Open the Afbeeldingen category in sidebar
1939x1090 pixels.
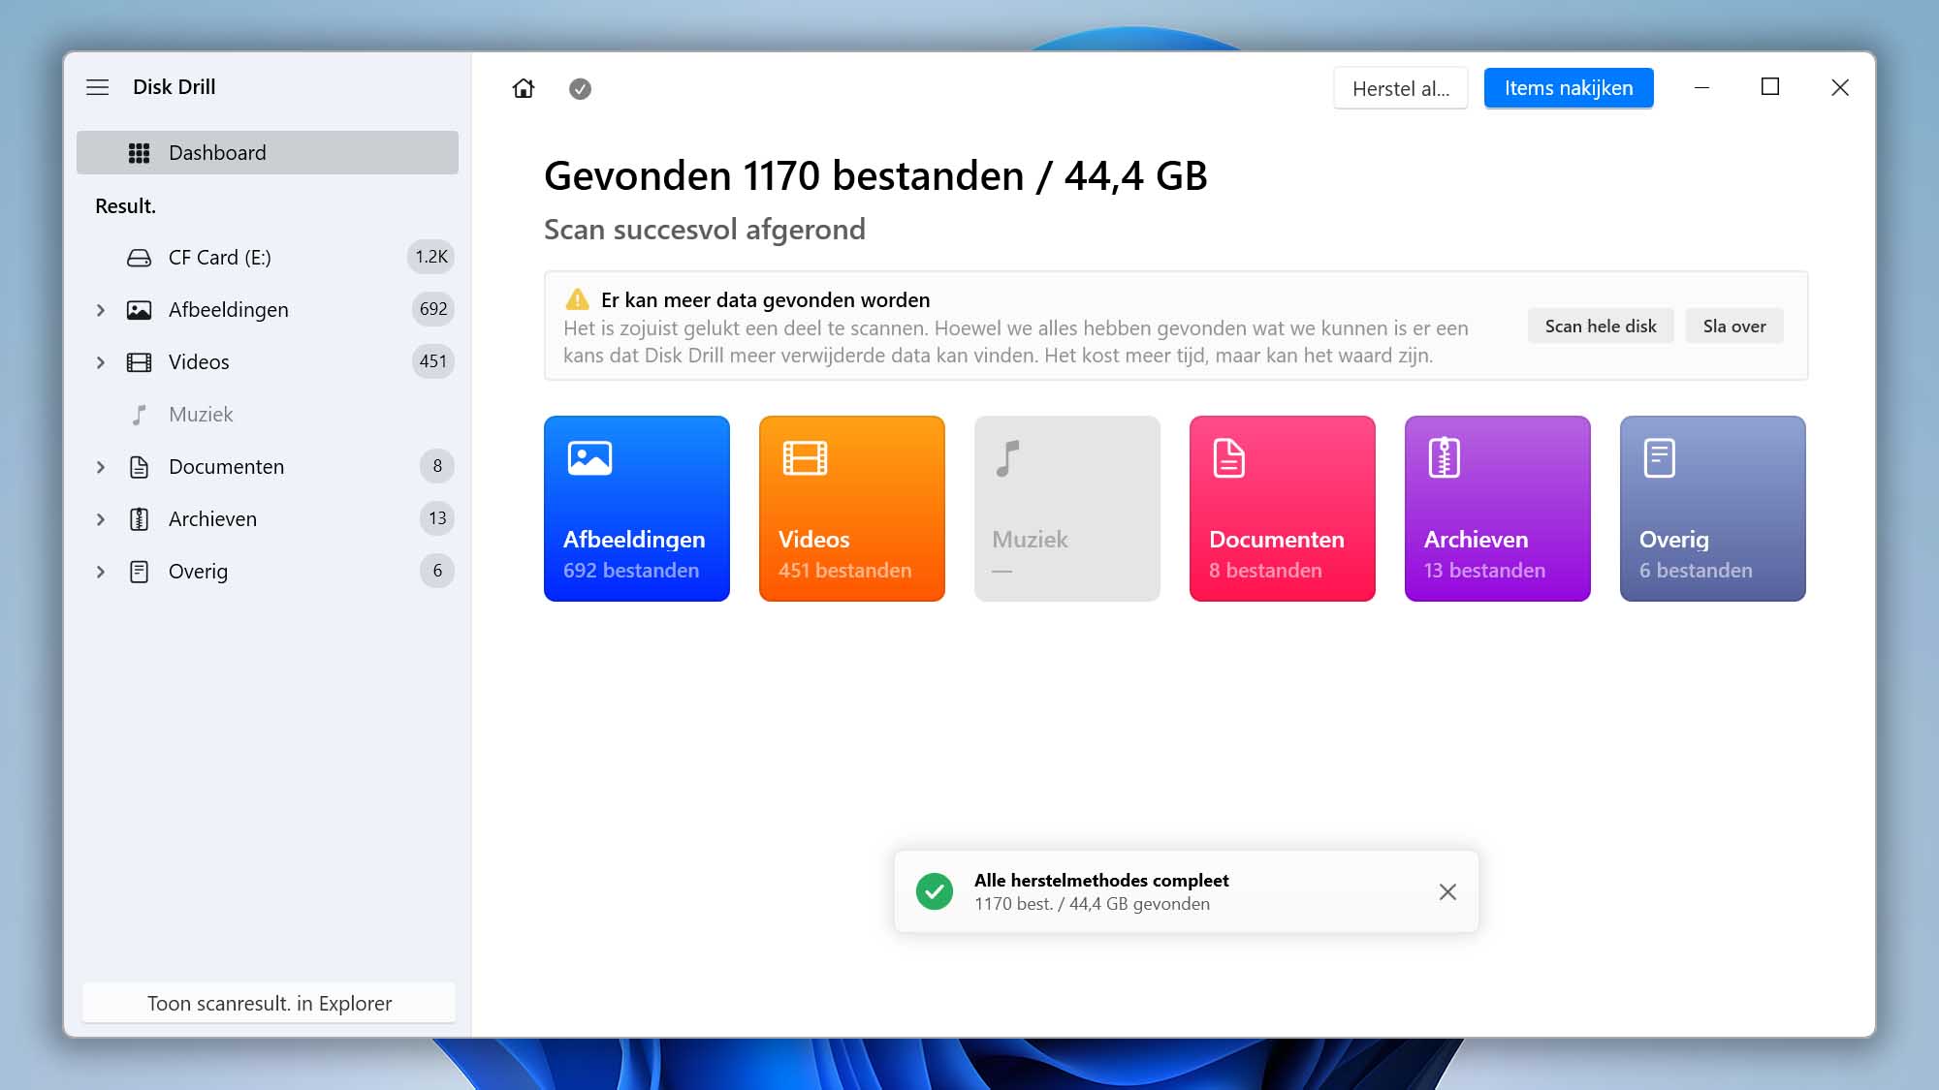tap(267, 310)
